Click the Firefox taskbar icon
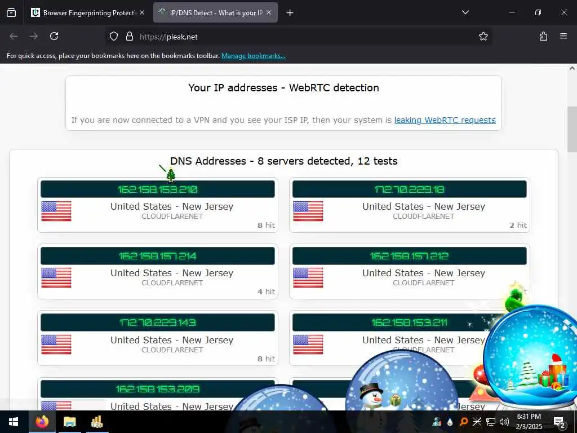The image size is (577, 433). point(42,422)
